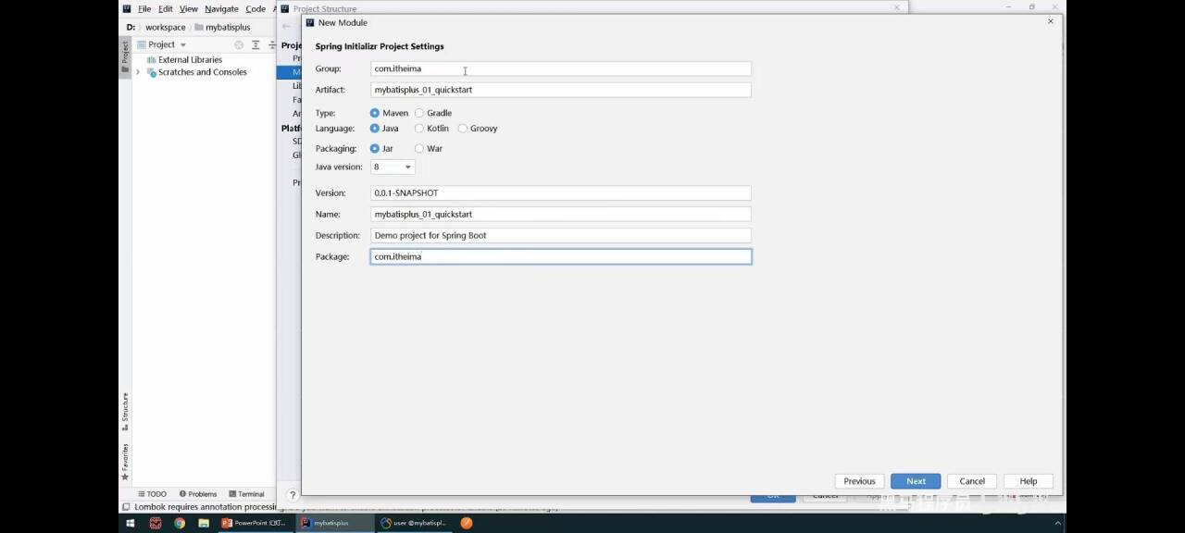Image resolution: width=1185 pixels, height=533 pixels.
Task: Click the Name input field
Action: [560, 214]
